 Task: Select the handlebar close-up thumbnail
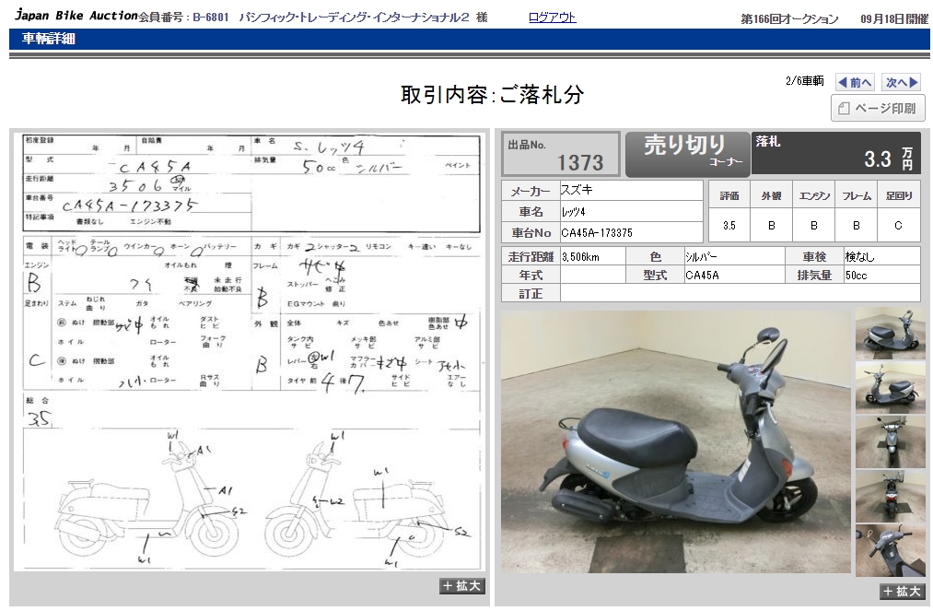click(890, 551)
